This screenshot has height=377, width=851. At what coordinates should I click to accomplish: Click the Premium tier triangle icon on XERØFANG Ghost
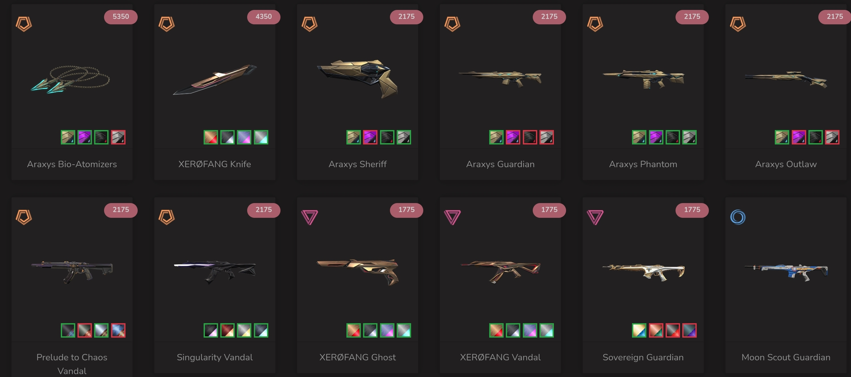pyautogui.click(x=310, y=217)
